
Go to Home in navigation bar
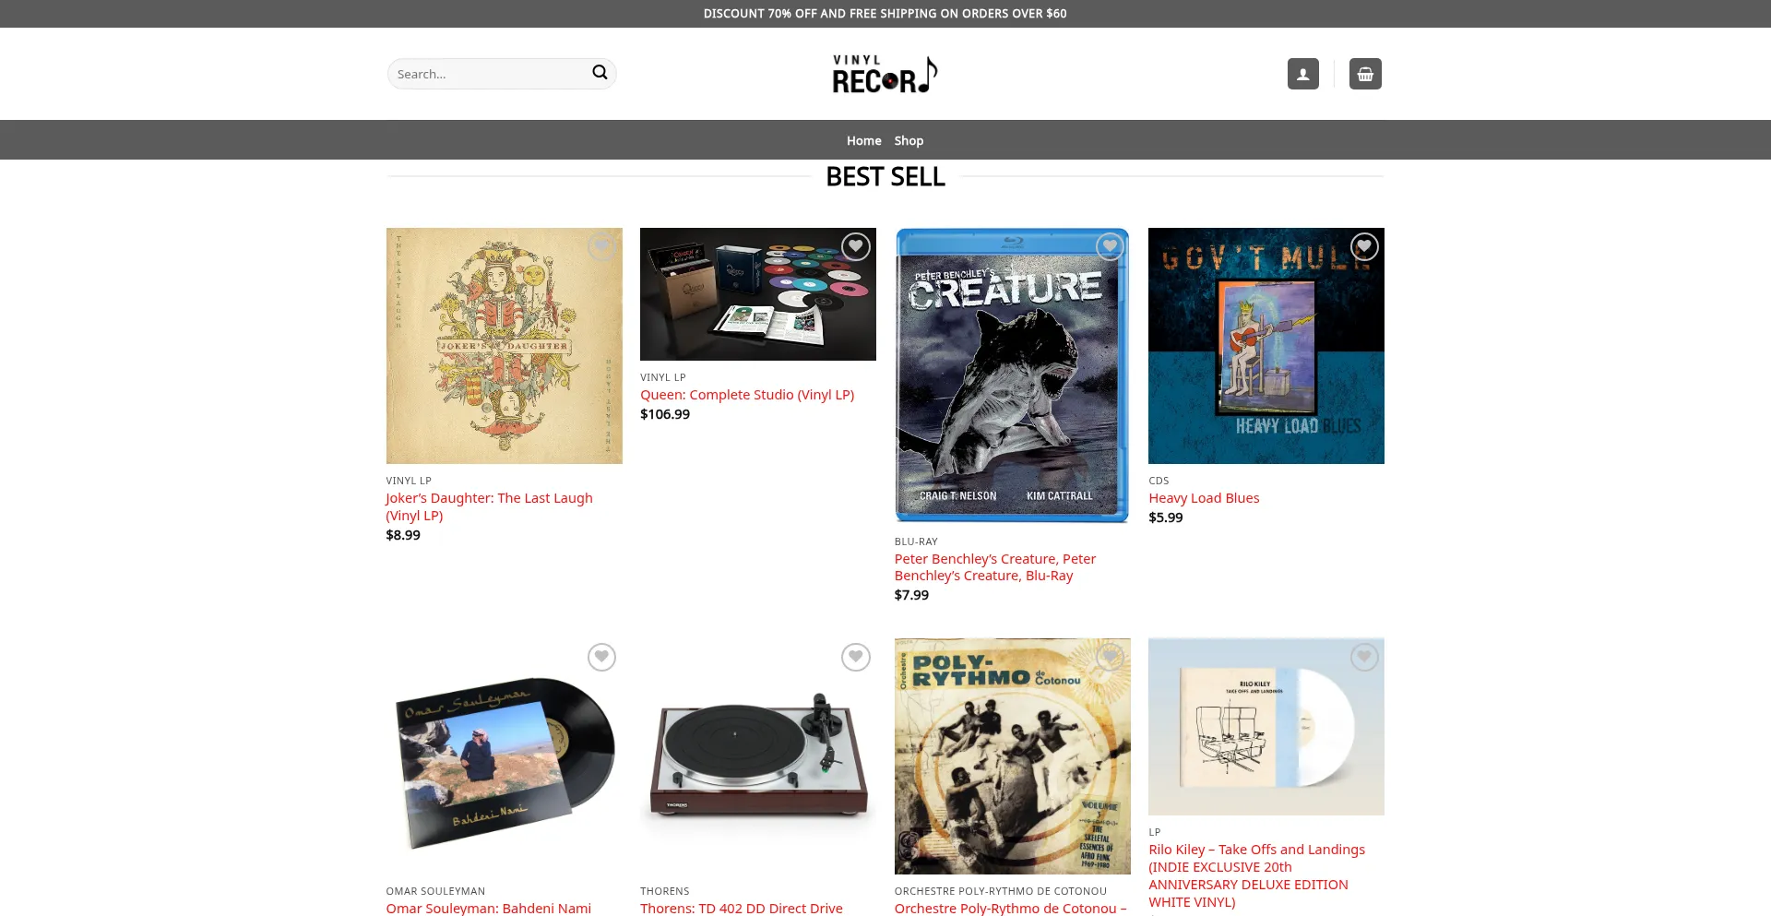(x=863, y=140)
